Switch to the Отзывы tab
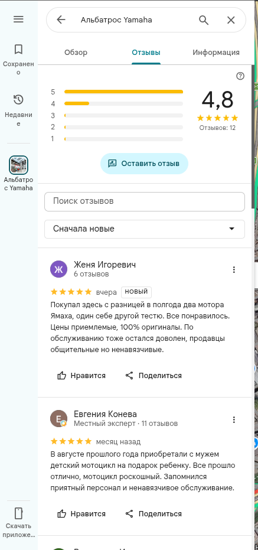Image resolution: width=258 pixels, height=550 pixels. pyautogui.click(x=146, y=53)
